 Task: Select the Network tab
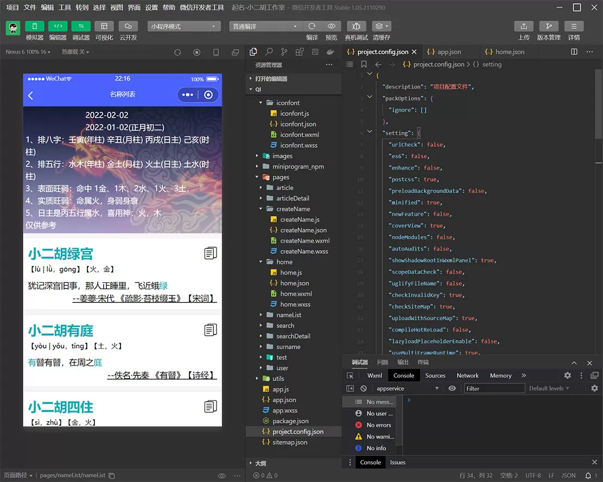pyautogui.click(x=468, y=376)
